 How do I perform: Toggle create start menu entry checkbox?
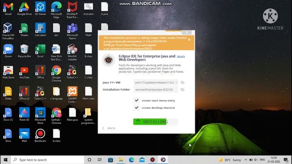pos(137,100)
